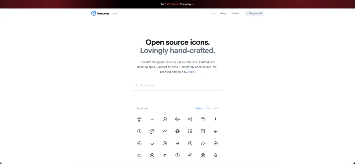The width and height of the screenshot is (355, 164).
Task: Switch to the Sharp icon style tab
Action: coord(216,108)
